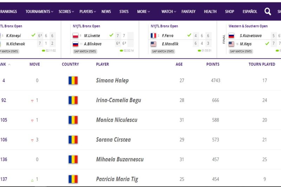Click the USA flag beside E.Mandlik

pos(153,44)
